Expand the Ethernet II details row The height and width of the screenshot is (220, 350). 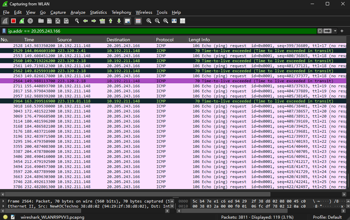click(3, 206)
